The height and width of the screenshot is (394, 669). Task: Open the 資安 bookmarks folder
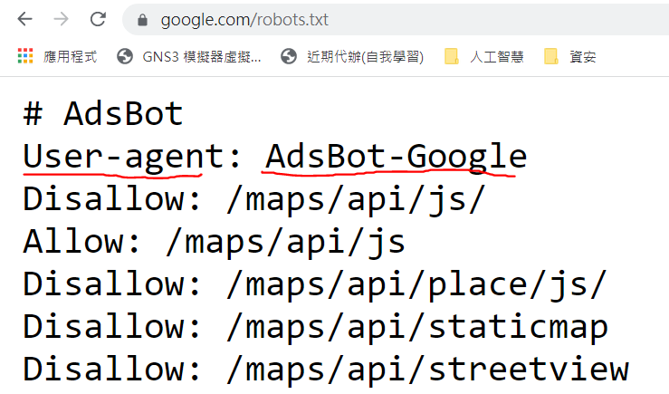tap(583, 57)
